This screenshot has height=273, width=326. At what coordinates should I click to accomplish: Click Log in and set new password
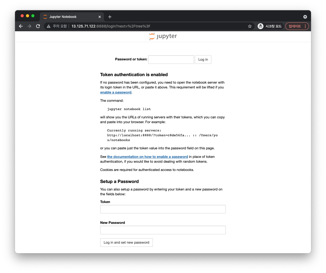coord(126,243)
